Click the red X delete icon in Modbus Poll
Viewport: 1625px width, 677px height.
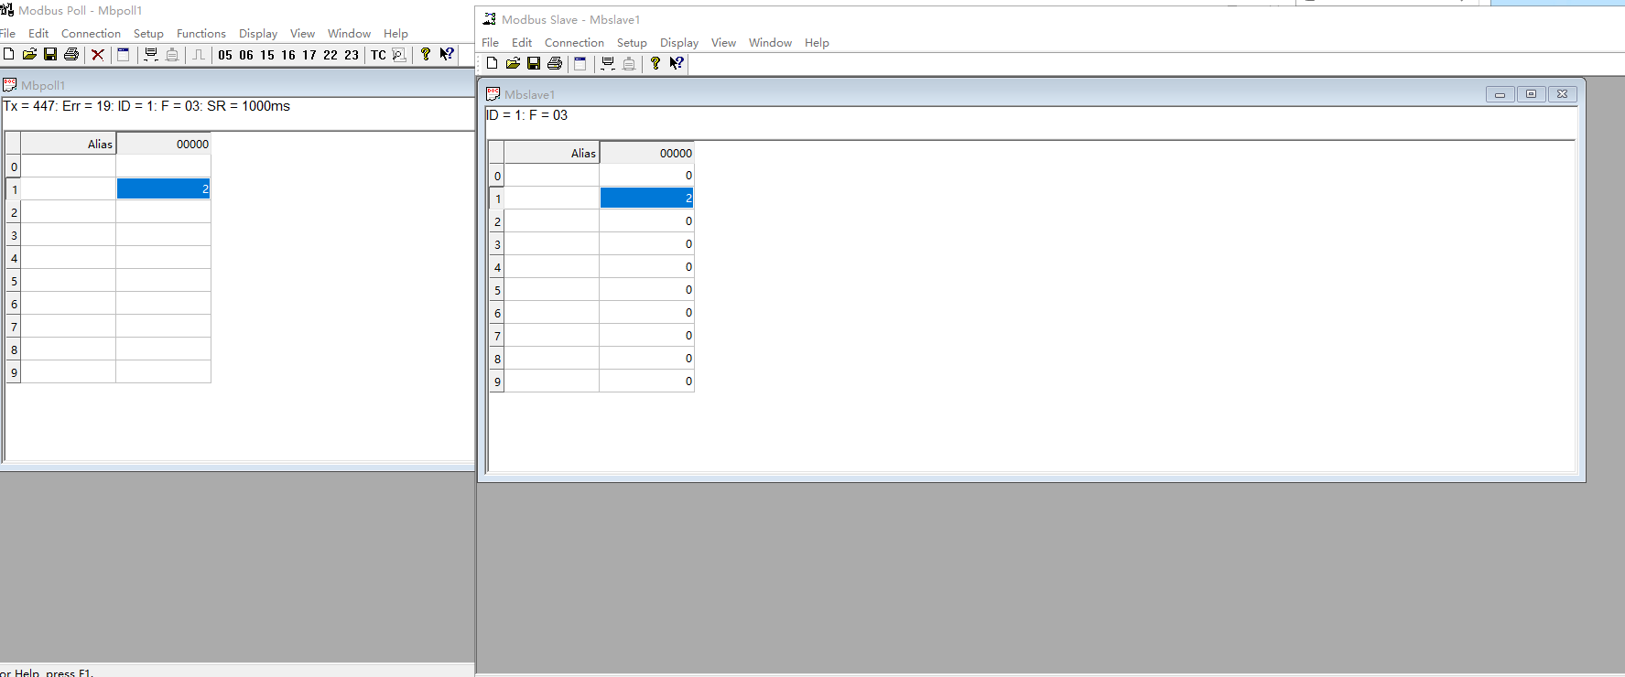tap(97, 55)
